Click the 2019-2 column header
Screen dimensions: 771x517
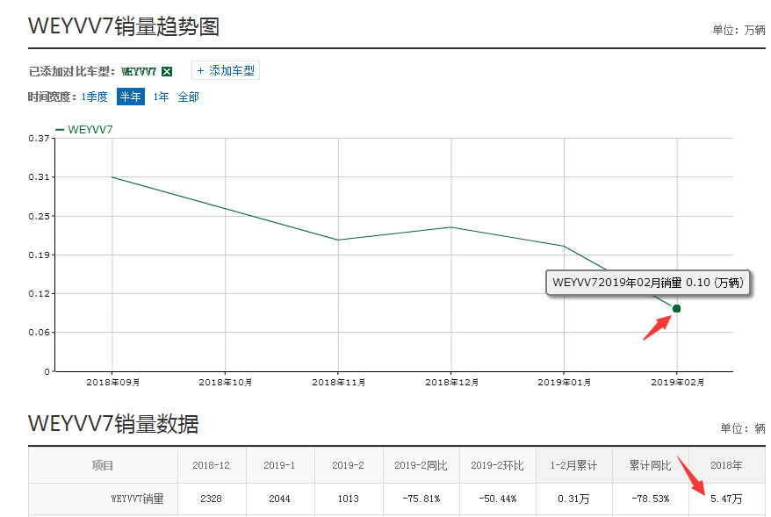click(x=348, y=465)
